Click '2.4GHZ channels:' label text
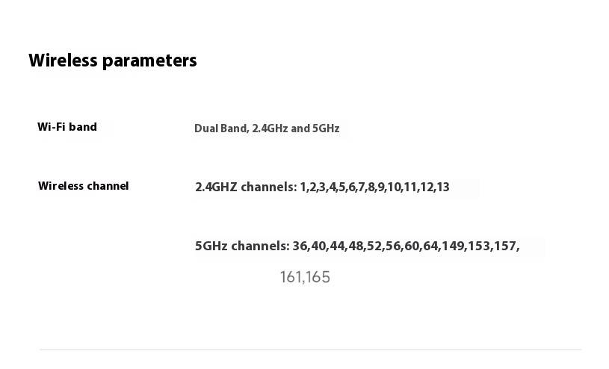The height and width of the screenshot is (369, 609). pyautogui.click(x=246, y=187)
